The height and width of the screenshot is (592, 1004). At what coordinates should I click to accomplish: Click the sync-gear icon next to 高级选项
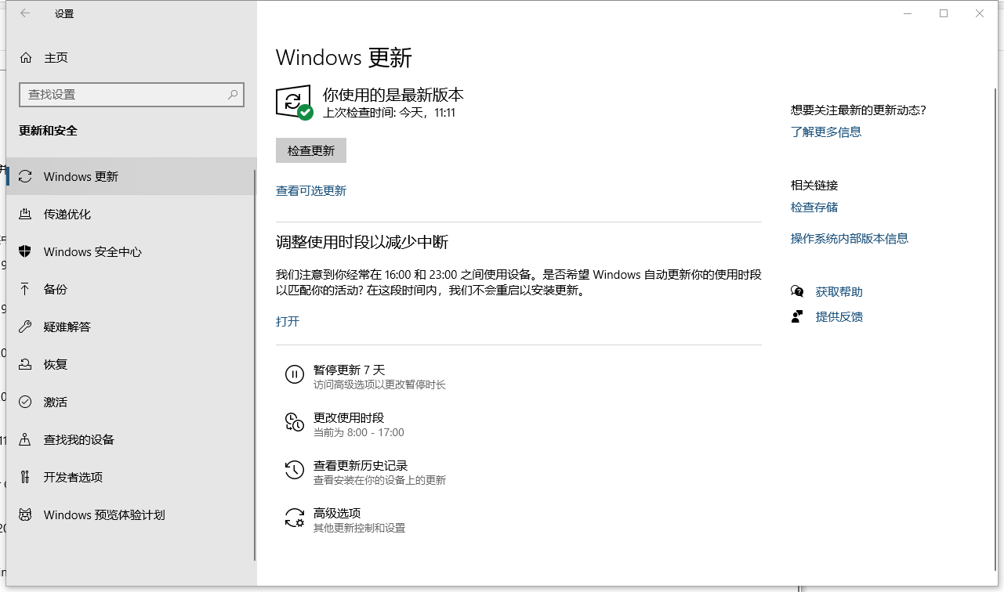pos(294,518)
